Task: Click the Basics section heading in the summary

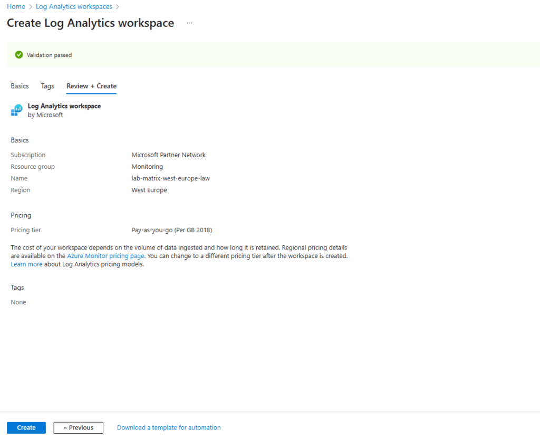Action: [x=20, y=140]
